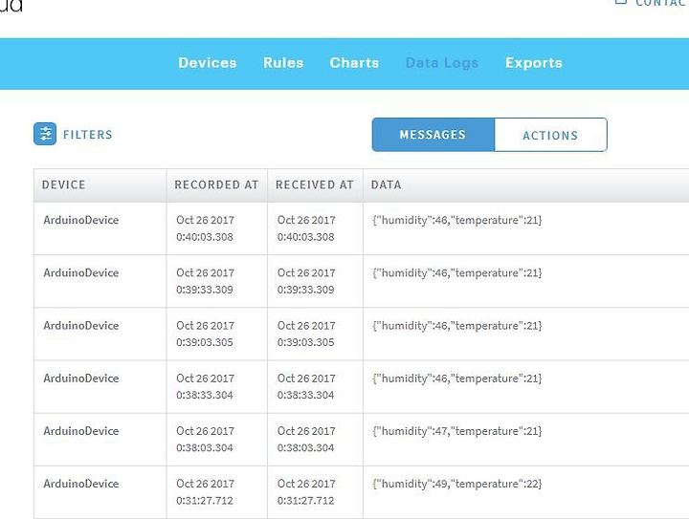
Task: Select the Data Logs tab
Action: tap(442, 63)
